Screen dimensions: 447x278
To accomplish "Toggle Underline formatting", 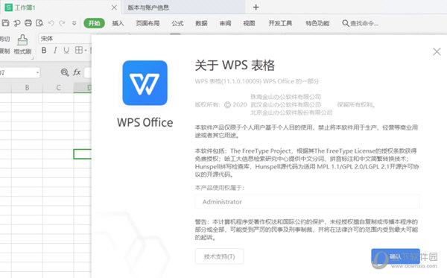I will pyautogui.click(x=66, y=51).
